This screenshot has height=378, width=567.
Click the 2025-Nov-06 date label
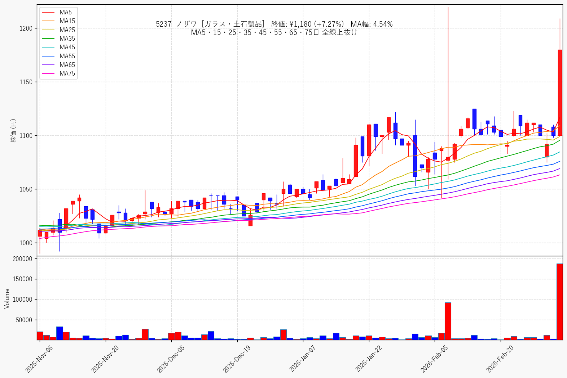click(x=39, y=359)
